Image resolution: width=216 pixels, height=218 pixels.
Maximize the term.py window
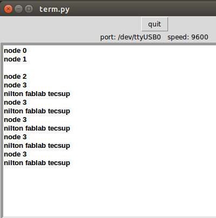coord(29,9)
